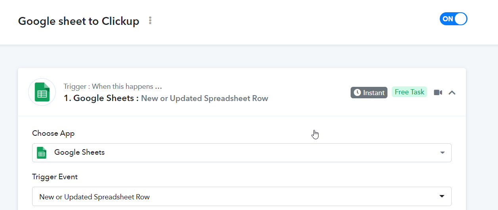The height and width of the screenshot is (210, 498).
Task: Click the round Google Sheets trigger icon
Action: 42,92
